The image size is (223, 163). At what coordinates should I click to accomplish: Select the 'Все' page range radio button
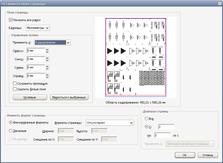146,118
